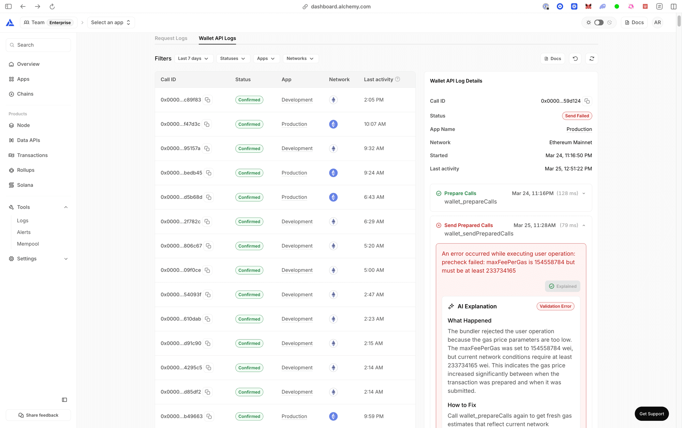The width and height of the screenshot is (682, 428).
Task: Toggle dark mode with the theme switch
Action: click(x=599, y=22)
